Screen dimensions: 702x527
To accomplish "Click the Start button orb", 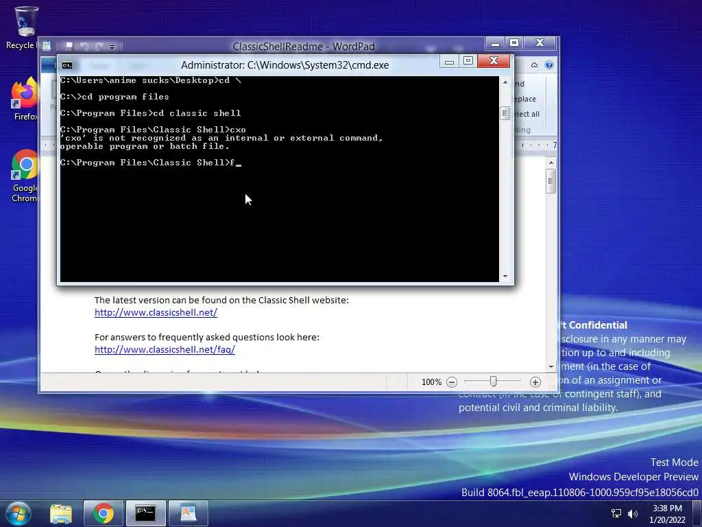I will tap(19, 513).
